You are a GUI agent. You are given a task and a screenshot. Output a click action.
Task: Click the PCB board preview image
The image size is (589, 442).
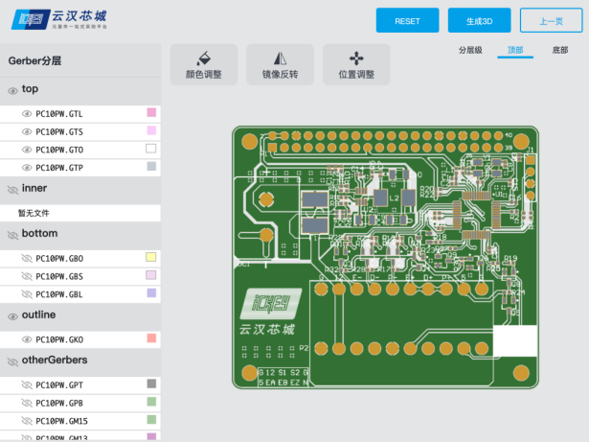(383, 257)
